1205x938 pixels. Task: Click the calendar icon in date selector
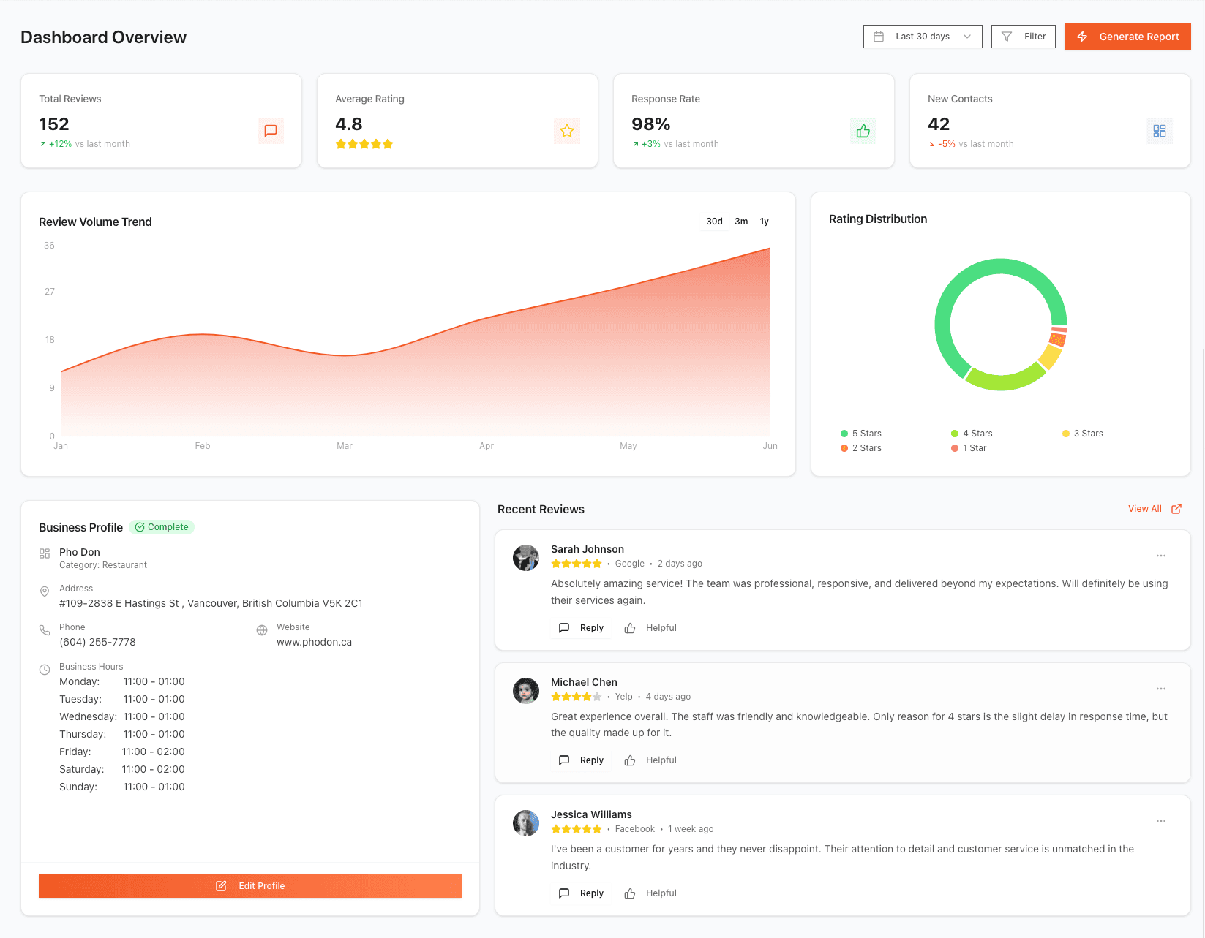(x=879, y=37)
